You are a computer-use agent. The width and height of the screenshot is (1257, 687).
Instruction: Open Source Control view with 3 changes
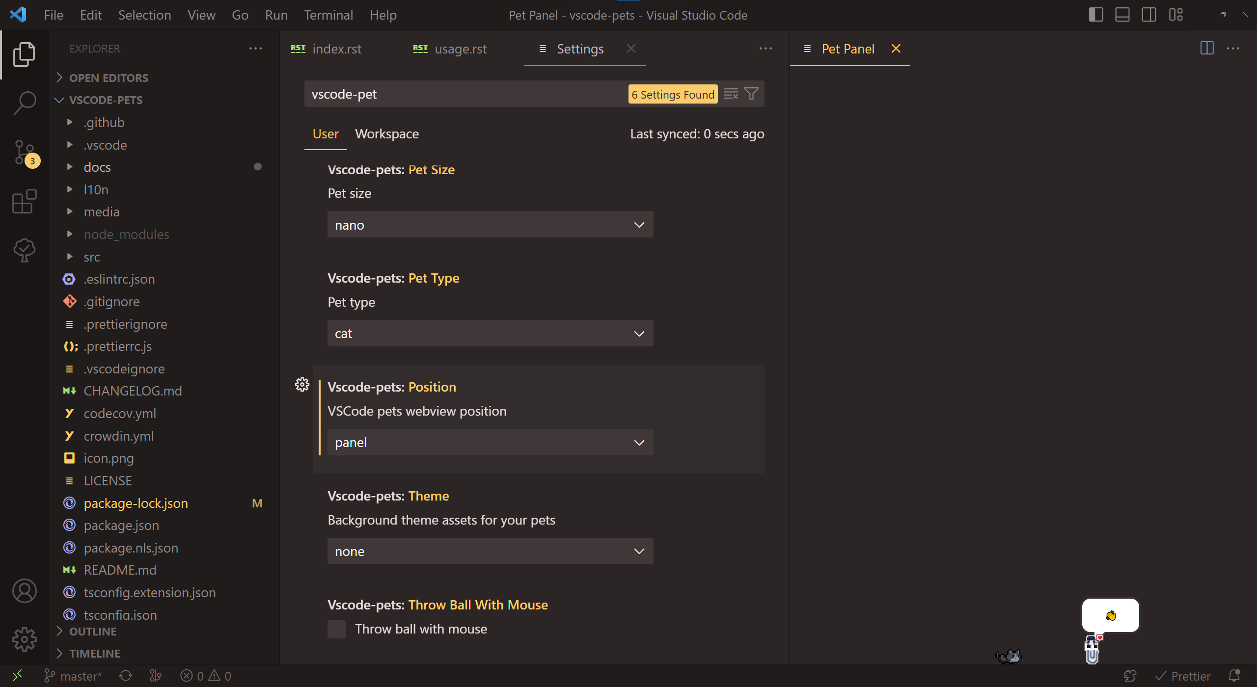click(x=25, y=153)
